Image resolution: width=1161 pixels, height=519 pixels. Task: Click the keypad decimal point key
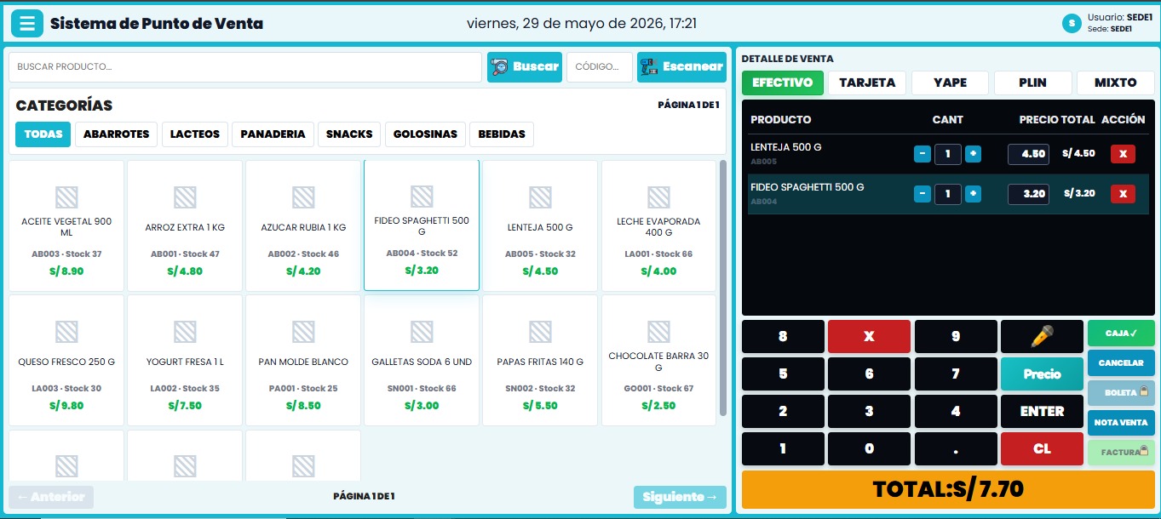click(x=955, y=448)
